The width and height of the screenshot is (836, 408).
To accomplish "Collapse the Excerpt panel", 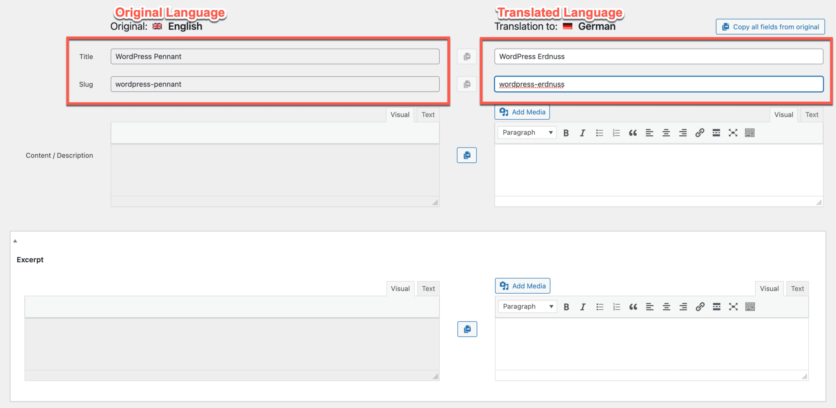I will coord(15,241).
